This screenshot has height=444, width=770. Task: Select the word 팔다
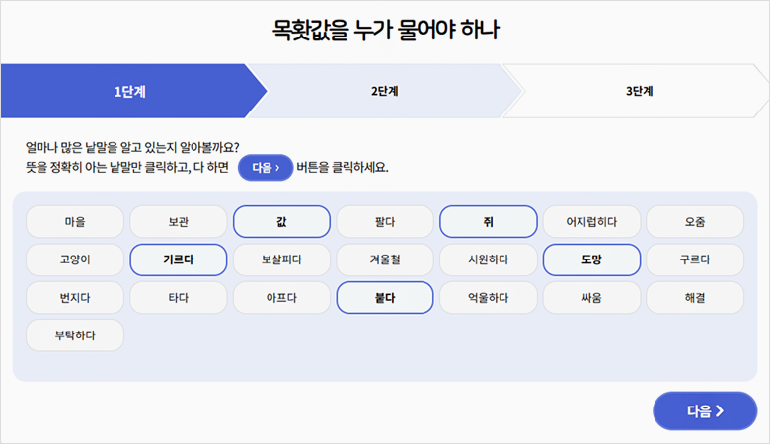[385, 222]
